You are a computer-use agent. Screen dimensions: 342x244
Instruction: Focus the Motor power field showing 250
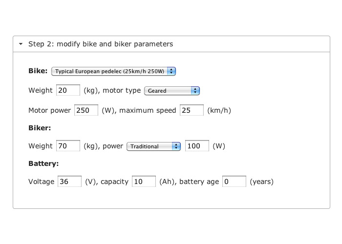click(86, 110)
